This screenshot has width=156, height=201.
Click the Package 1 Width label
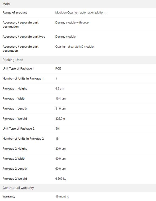click(x=14, y=98)
